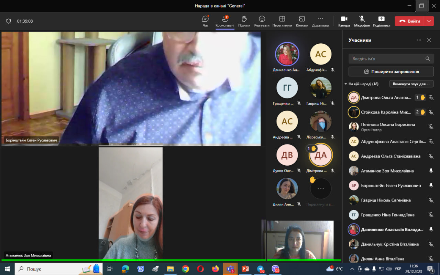The image size is (440, 275).
Task: Select Андреєва Ольга Станіславівна in the list
Action: pos(391,156)
